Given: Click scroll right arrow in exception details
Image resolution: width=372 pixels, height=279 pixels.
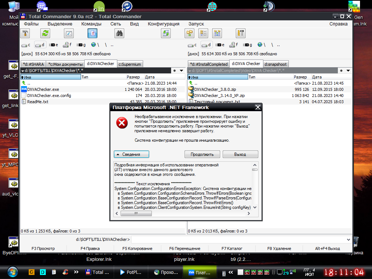Looking at the screenshot, I should tap(248, 214).
